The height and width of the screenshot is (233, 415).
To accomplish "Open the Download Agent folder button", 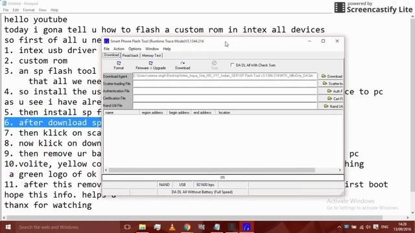I will pos(331,76).
